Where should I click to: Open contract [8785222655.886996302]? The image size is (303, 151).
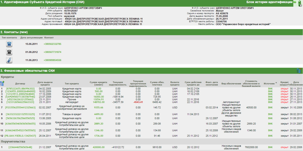tap(20, 89)
